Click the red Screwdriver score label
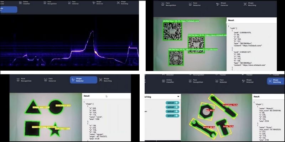This screenshot has width=285, height=142. point(230,105)
